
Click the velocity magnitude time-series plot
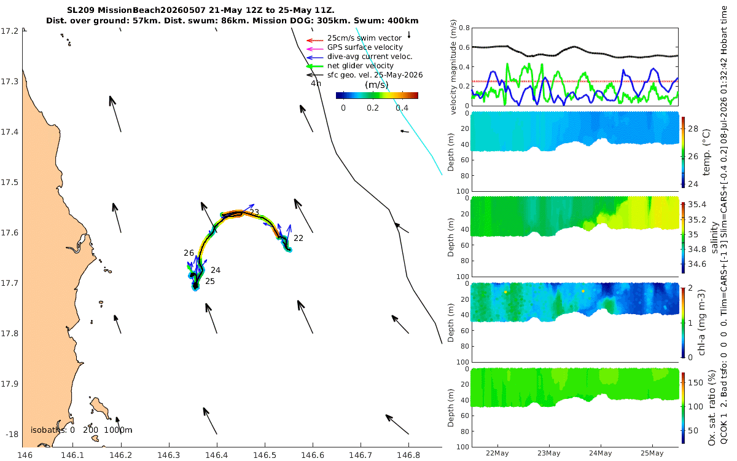point(574,66)
